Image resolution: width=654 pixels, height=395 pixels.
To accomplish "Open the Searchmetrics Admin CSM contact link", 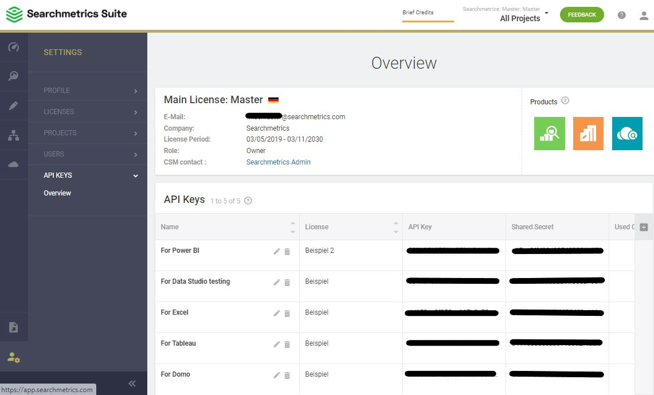I will [278, 162].
